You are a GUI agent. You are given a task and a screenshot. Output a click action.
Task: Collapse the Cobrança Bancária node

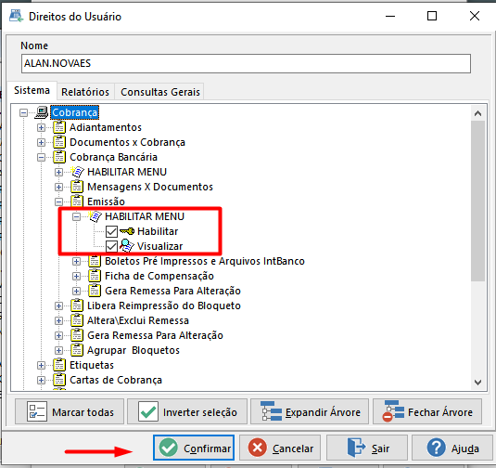tap(41, 158)
